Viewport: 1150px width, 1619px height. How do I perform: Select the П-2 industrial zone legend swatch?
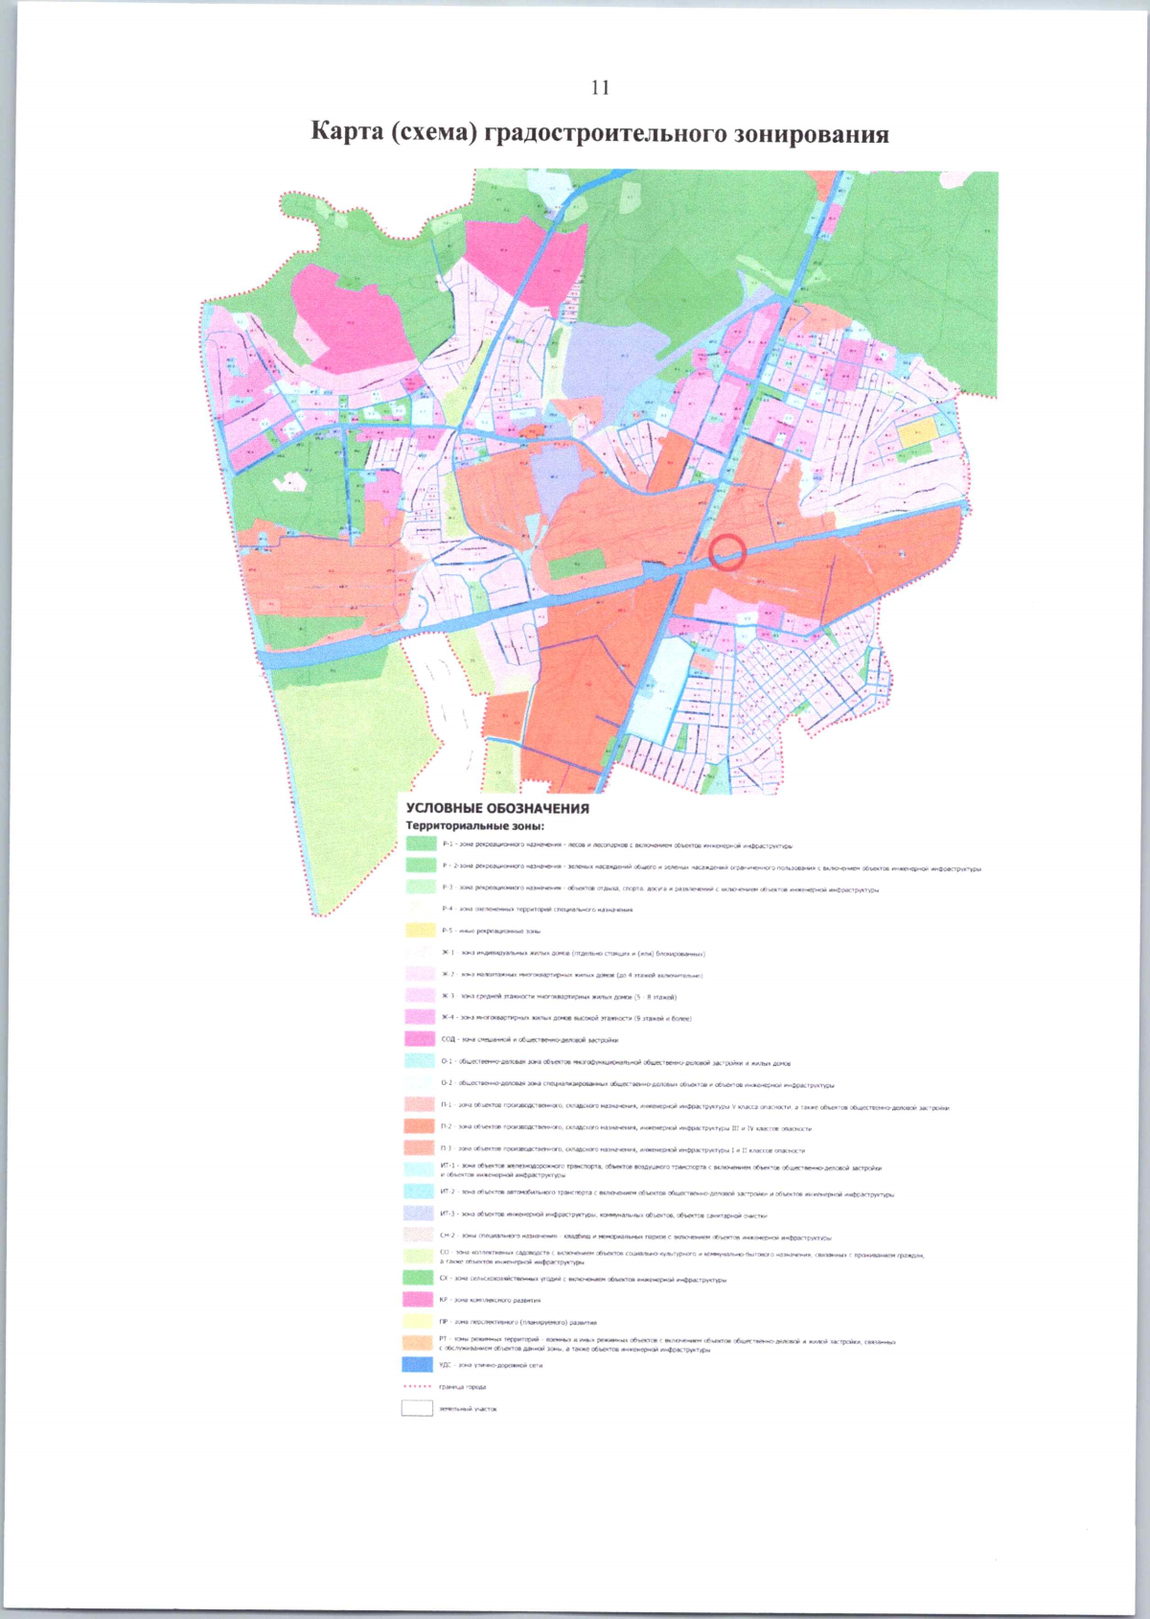[421, 1127]
